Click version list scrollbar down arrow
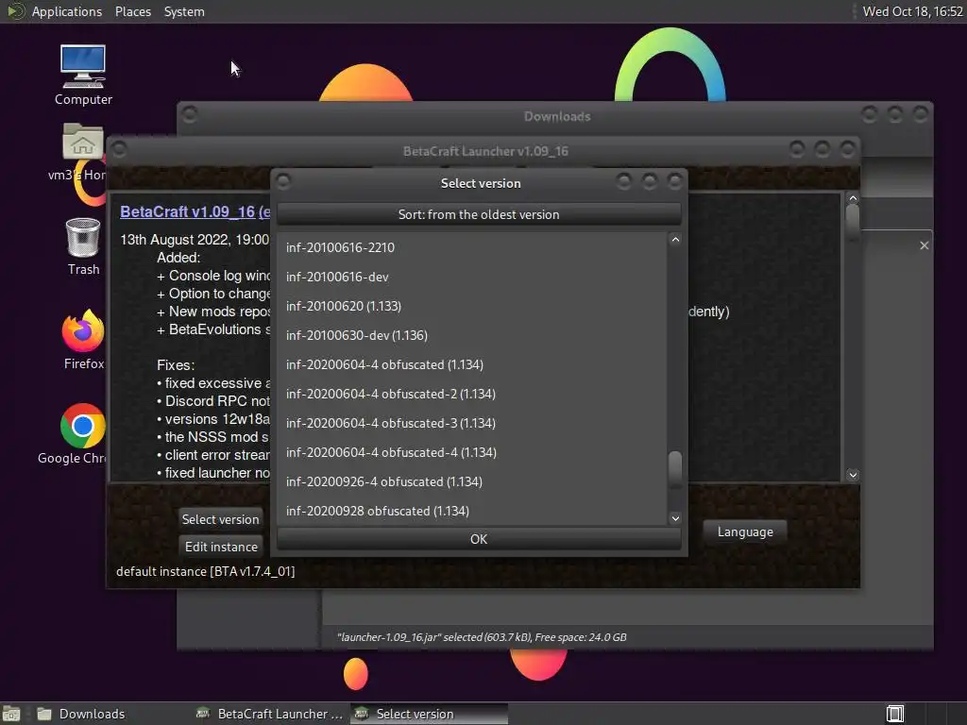Viewport: 967px width, 725px height. pyautogui.click(x=675, y=518)
